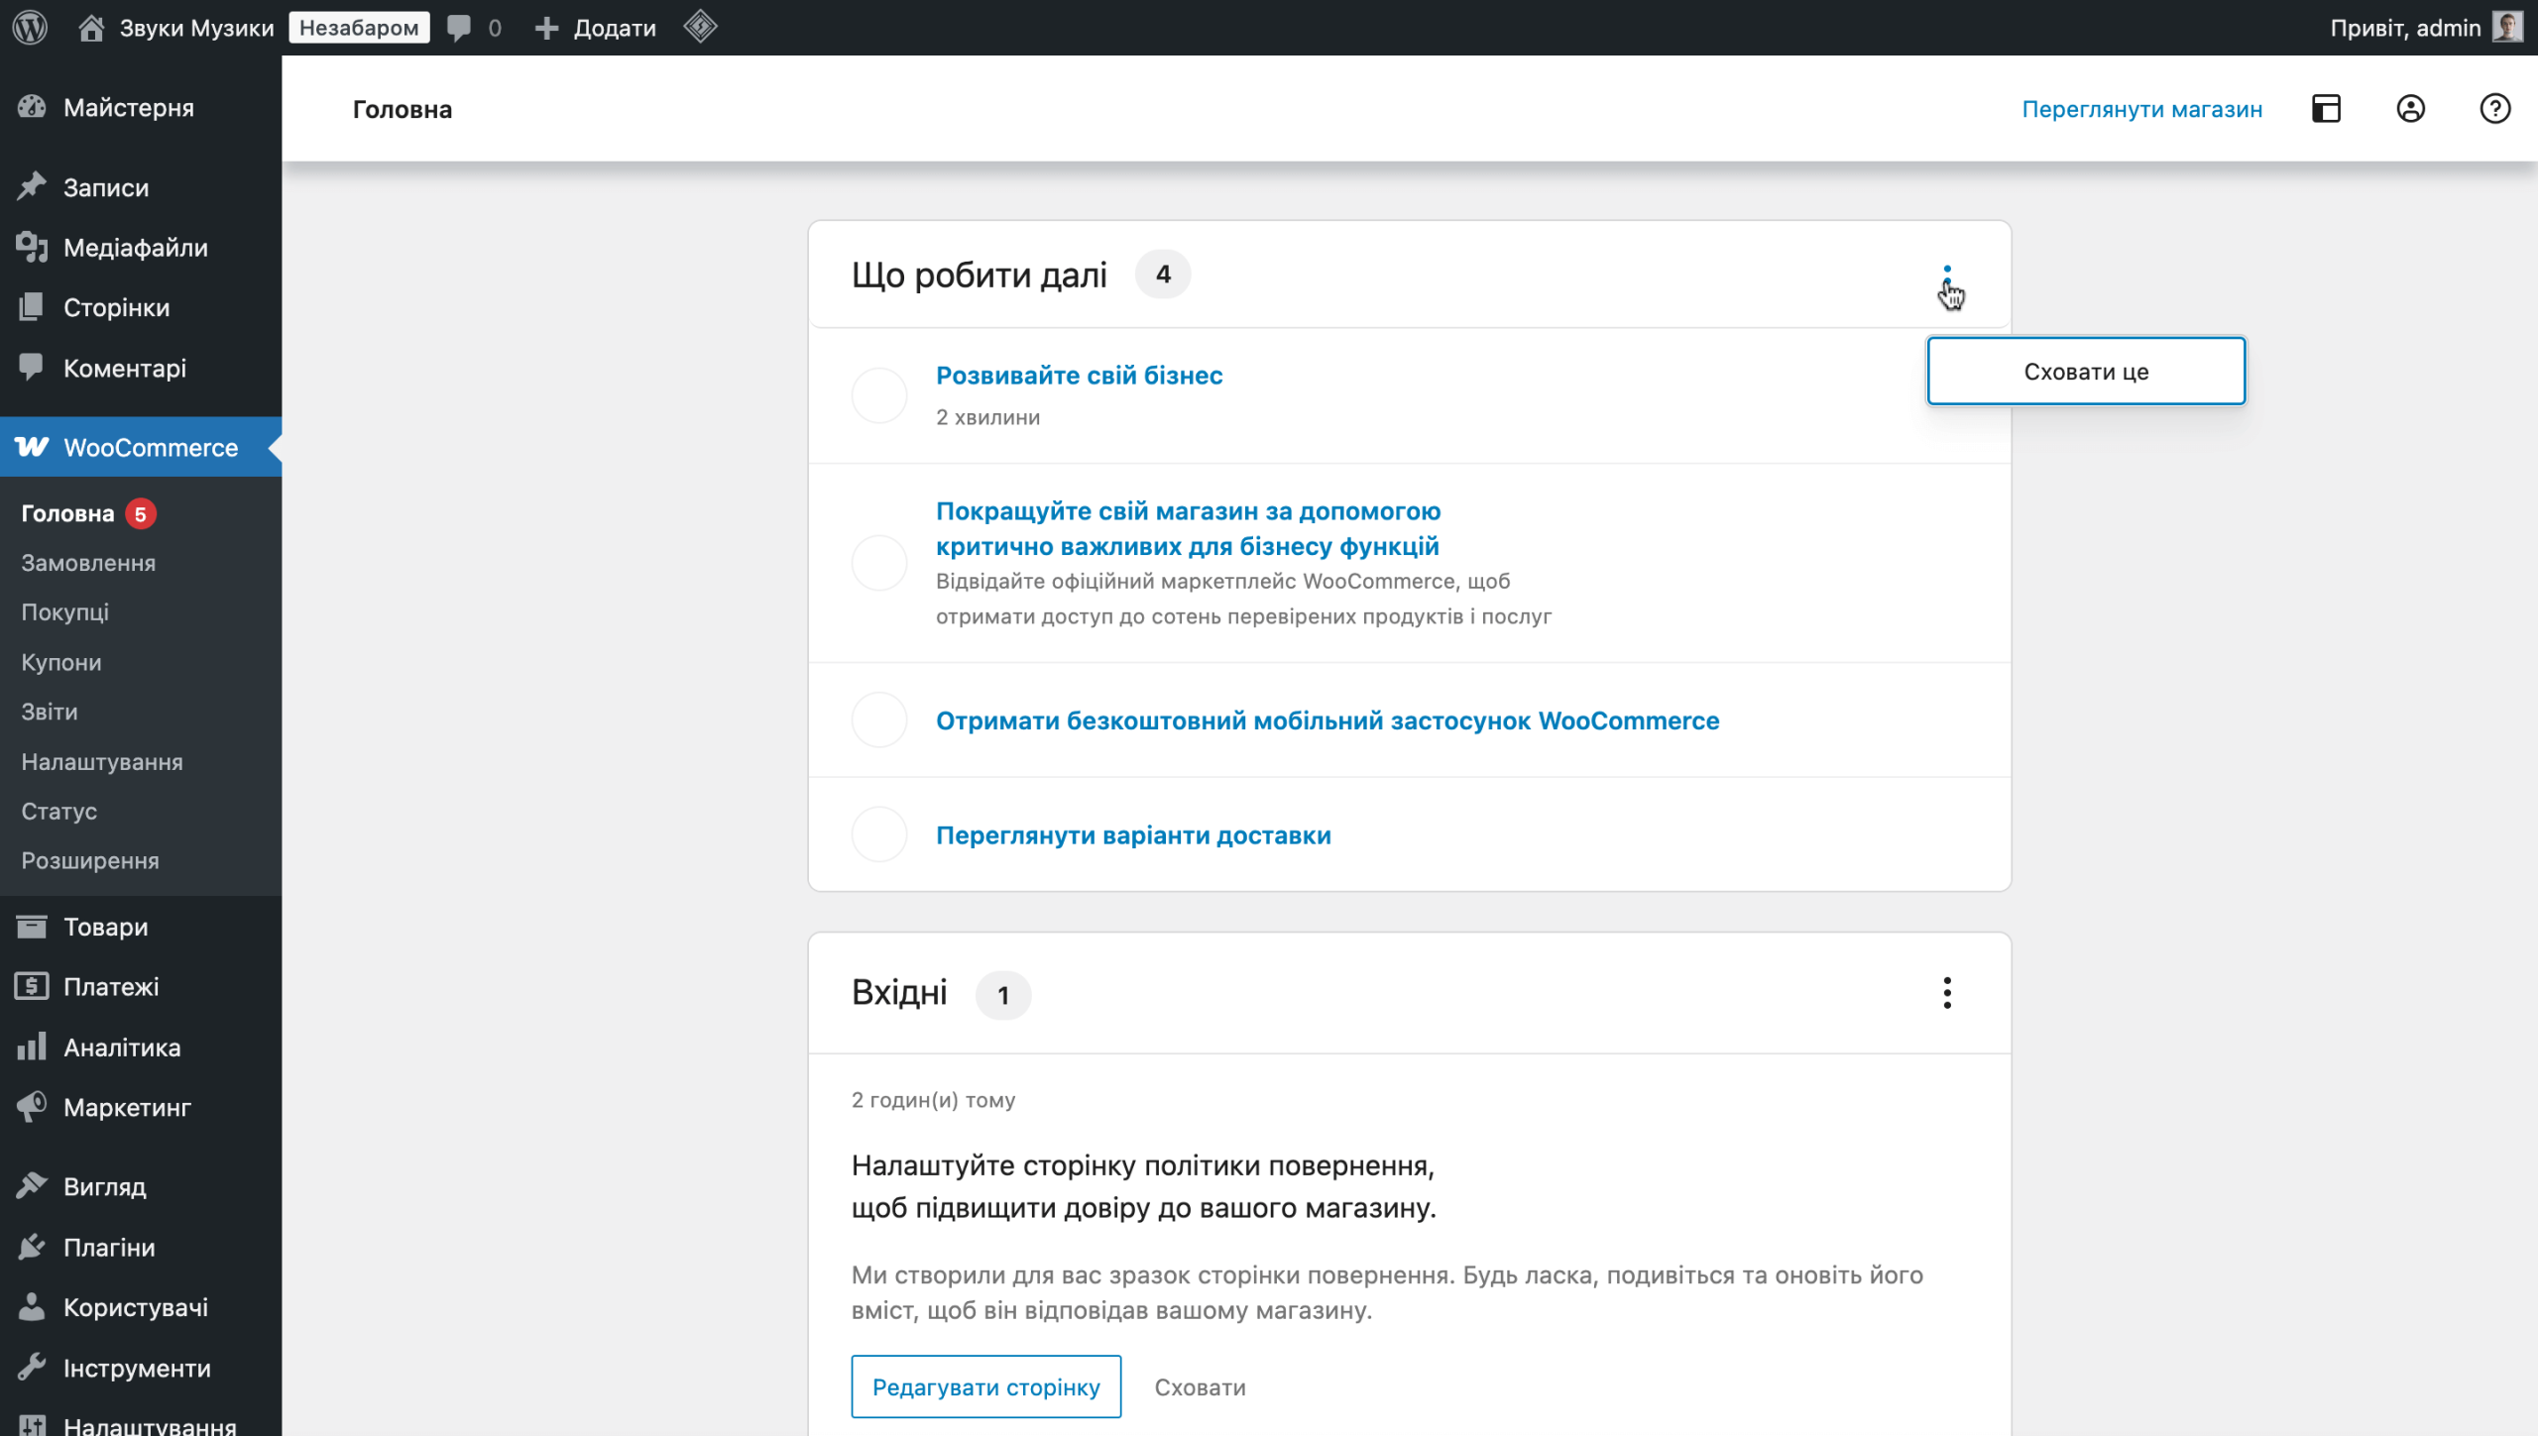Open Коментарі comments menu
This screenshot has height=1436, width=2538.
click(x=141, y=369)
